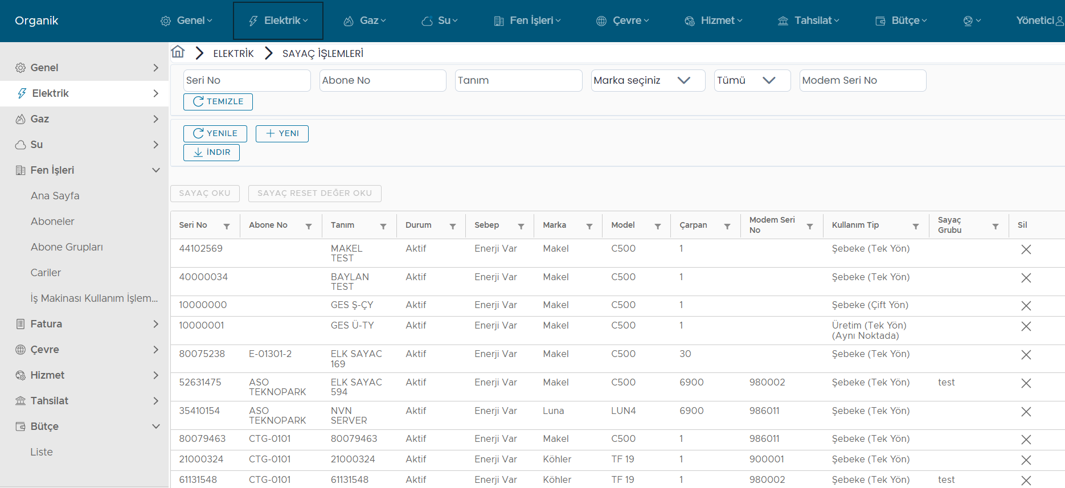Click the İNDİR download button

211,152
